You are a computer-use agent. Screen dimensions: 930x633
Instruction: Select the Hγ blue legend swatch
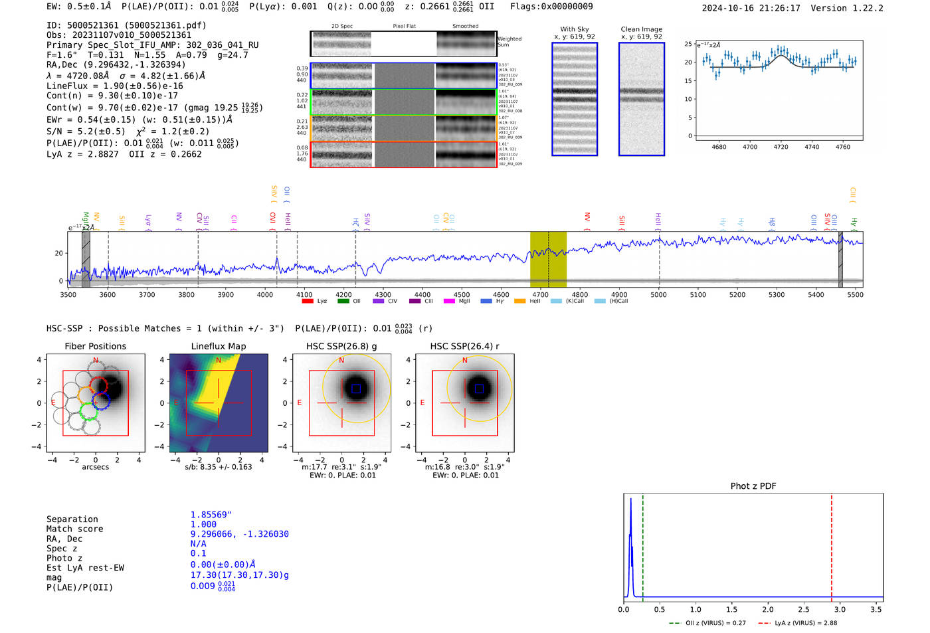coord(486,301)
